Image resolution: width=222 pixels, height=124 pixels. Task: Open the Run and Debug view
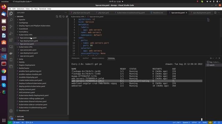[11, 33]
